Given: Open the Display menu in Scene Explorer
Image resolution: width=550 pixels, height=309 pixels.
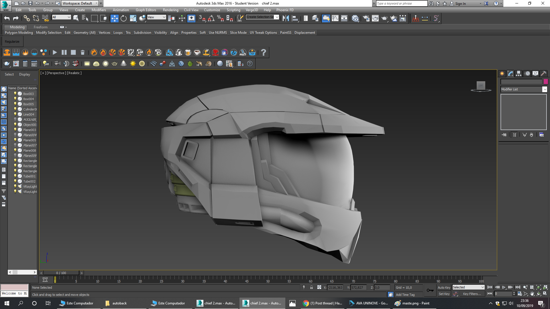Looking at the screenshot, I should [x=25, y=74].
